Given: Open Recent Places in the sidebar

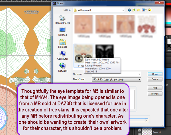Looking at the screenshot, I should (x=62, y=20).
